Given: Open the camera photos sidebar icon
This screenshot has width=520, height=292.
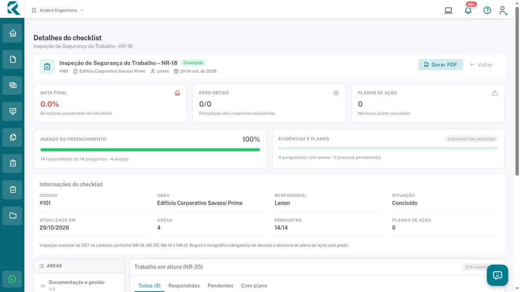Looking at the screenshot, I should click(x=12, y=85).
